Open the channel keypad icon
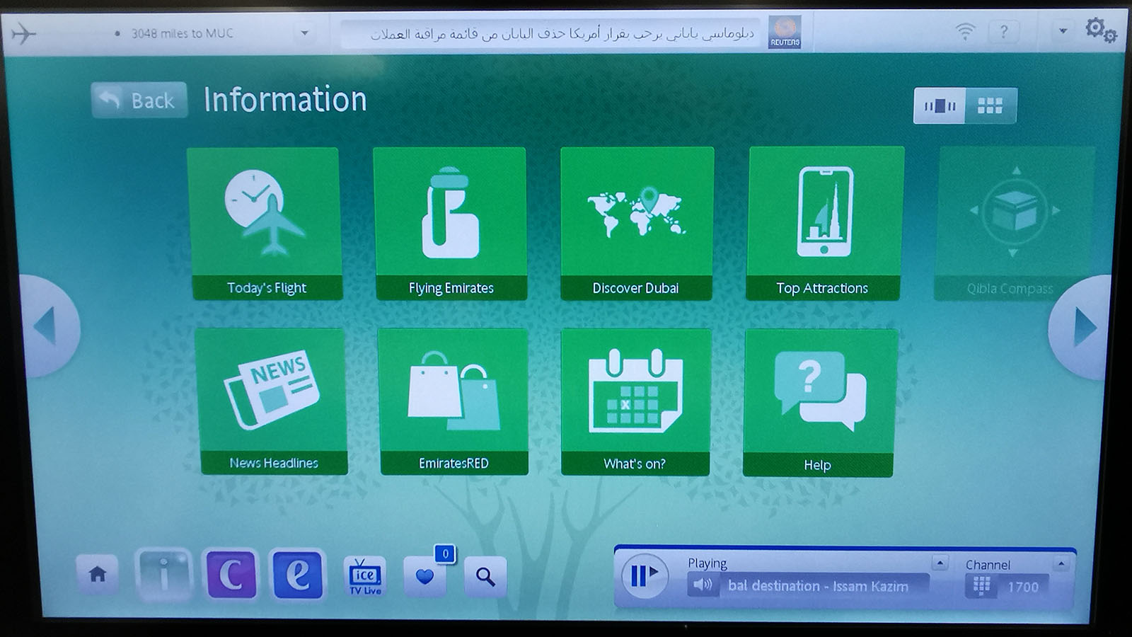Image resolution: width=1132 pixels, height=637 pixels. [981, 585]
